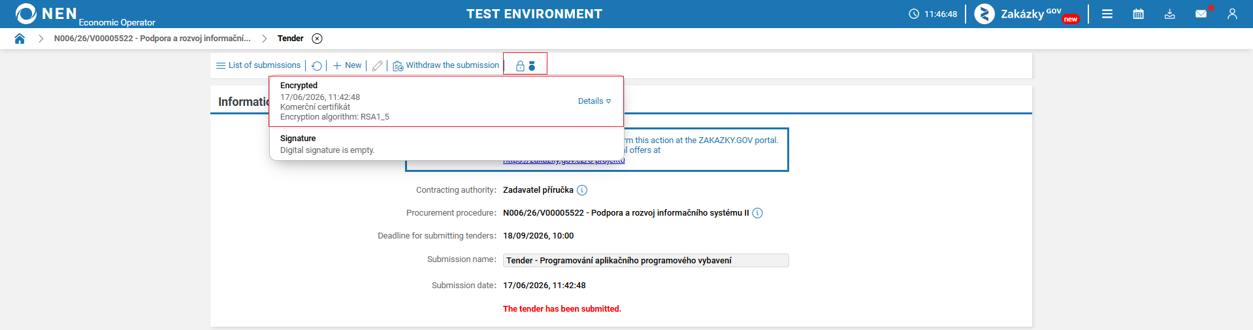Open breadcrumb N006/26/V00005522 procurement procedure

152,39
